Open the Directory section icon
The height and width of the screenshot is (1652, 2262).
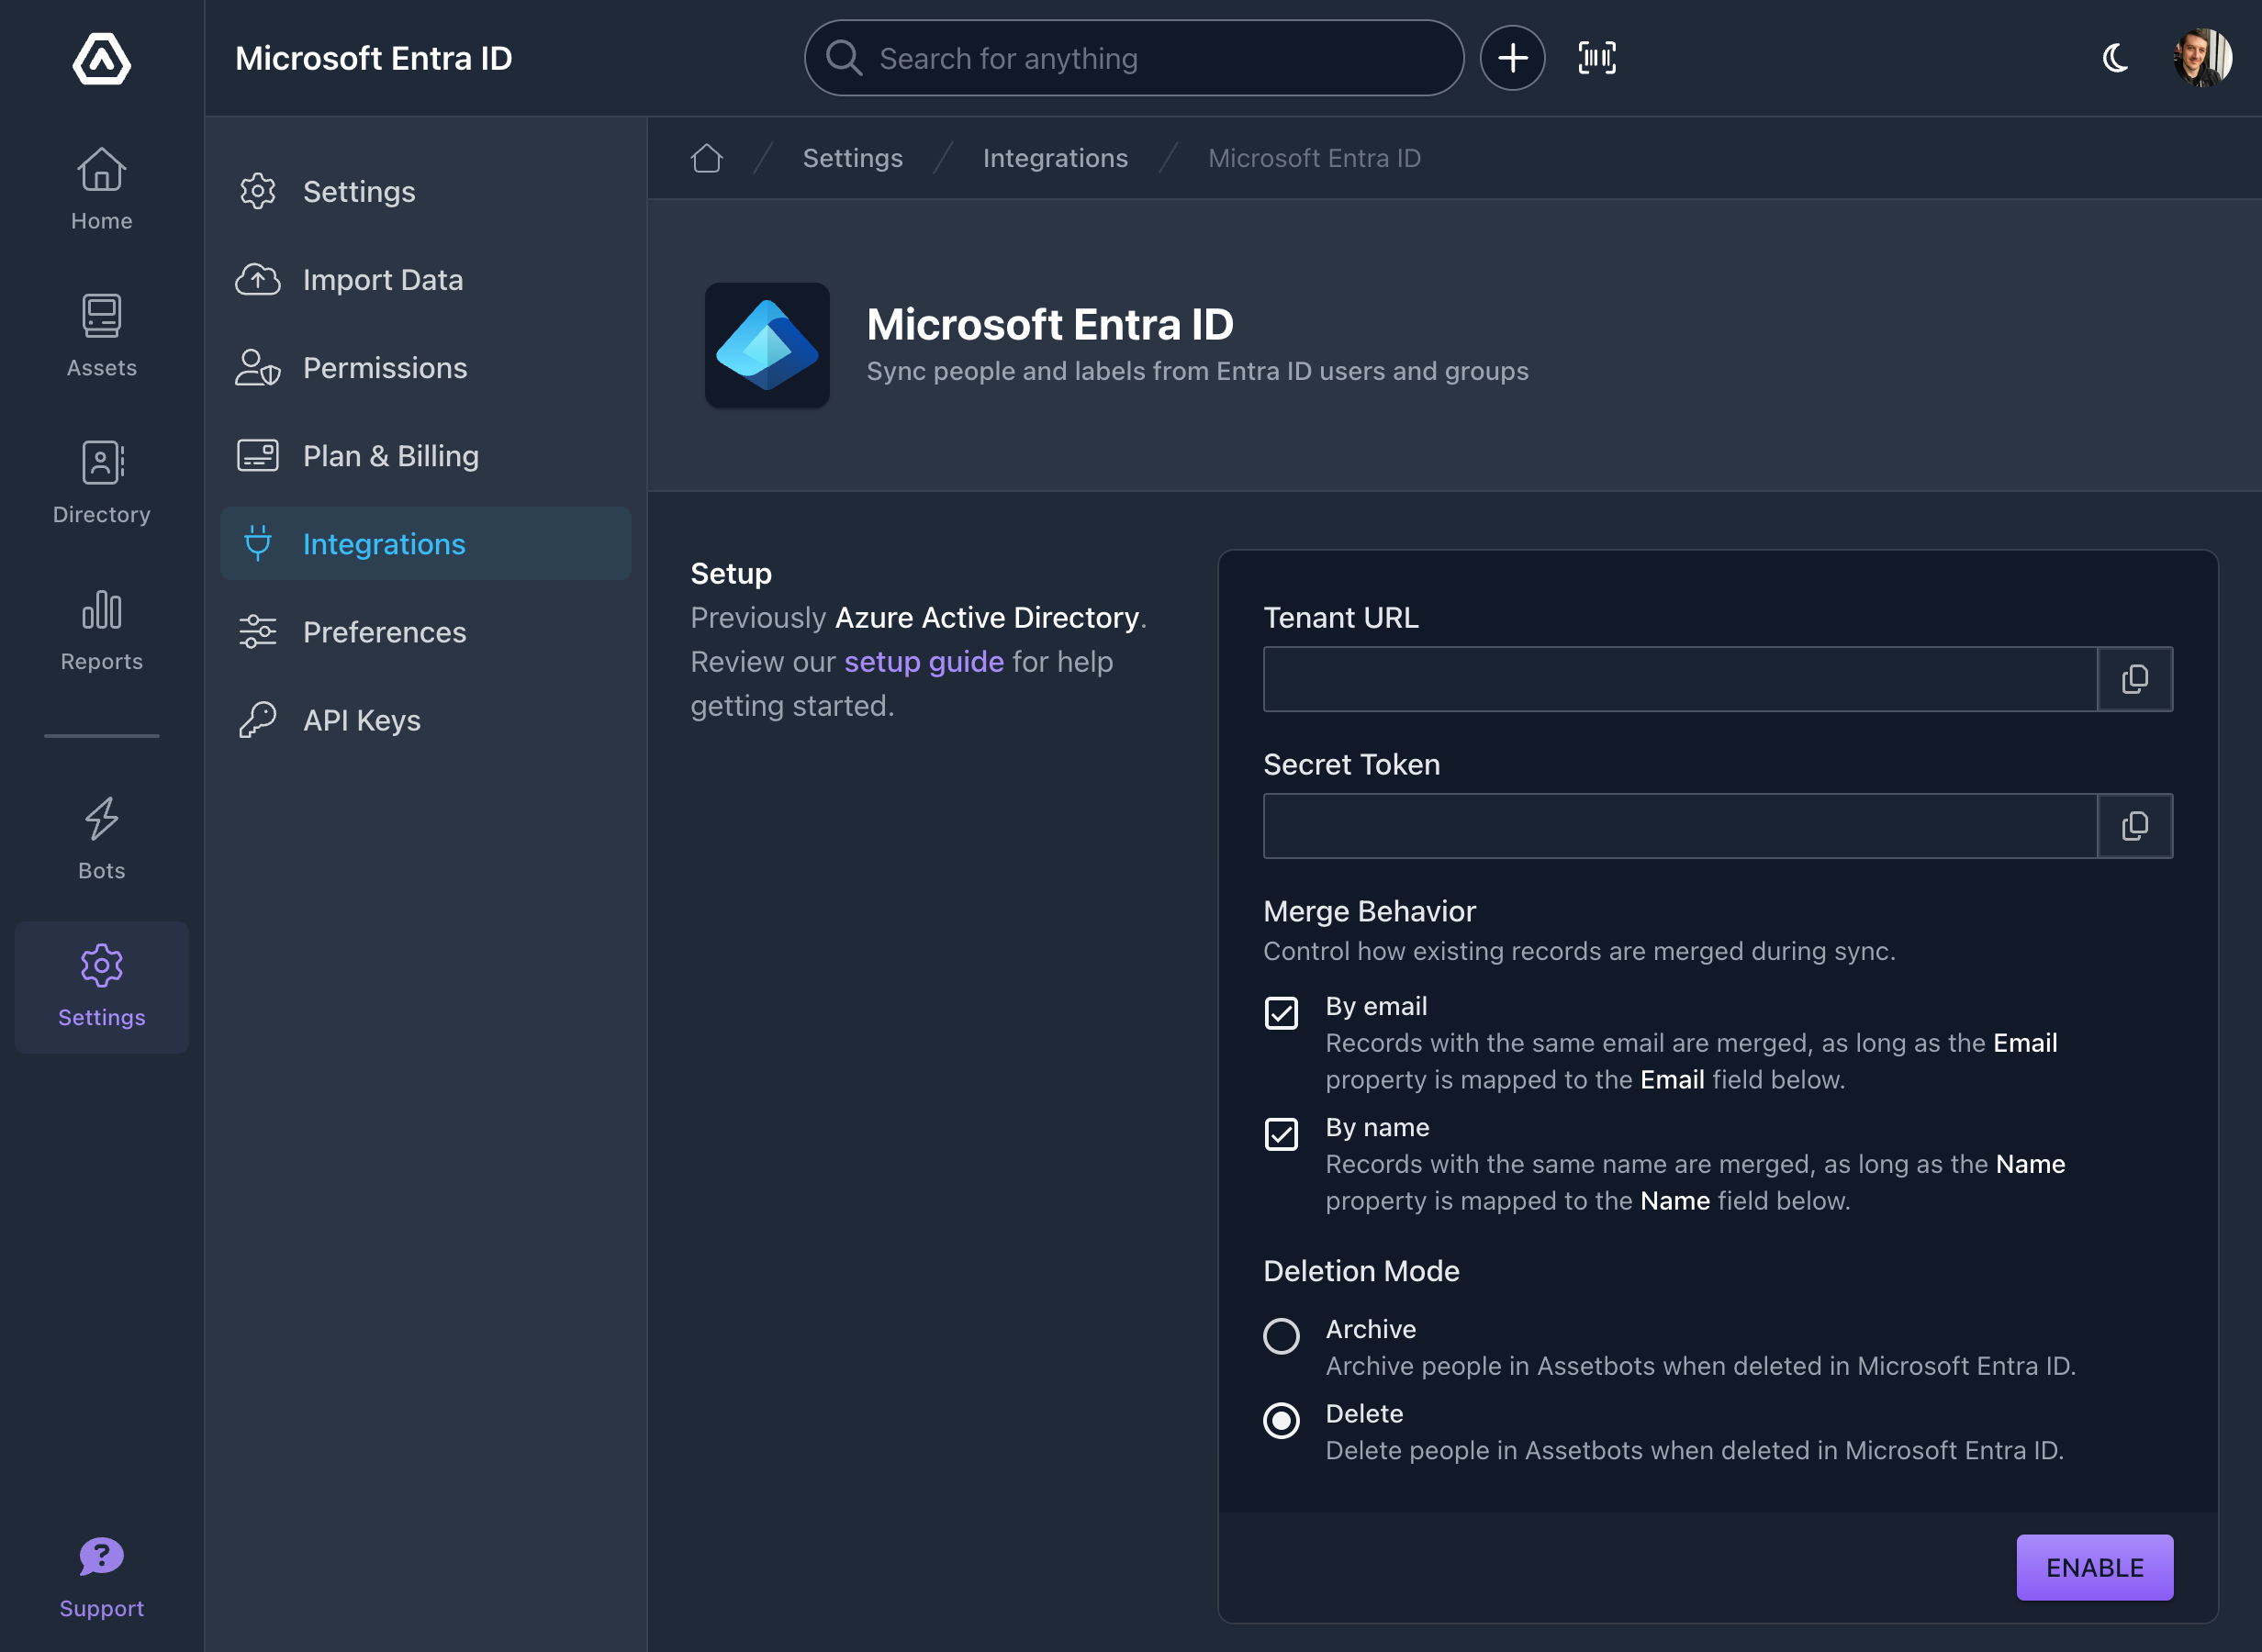click(x=101, y=463)
